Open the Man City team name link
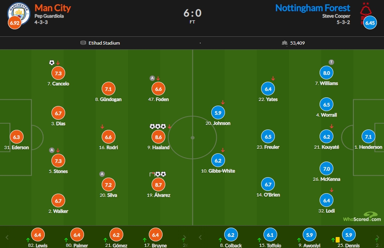 53,8
